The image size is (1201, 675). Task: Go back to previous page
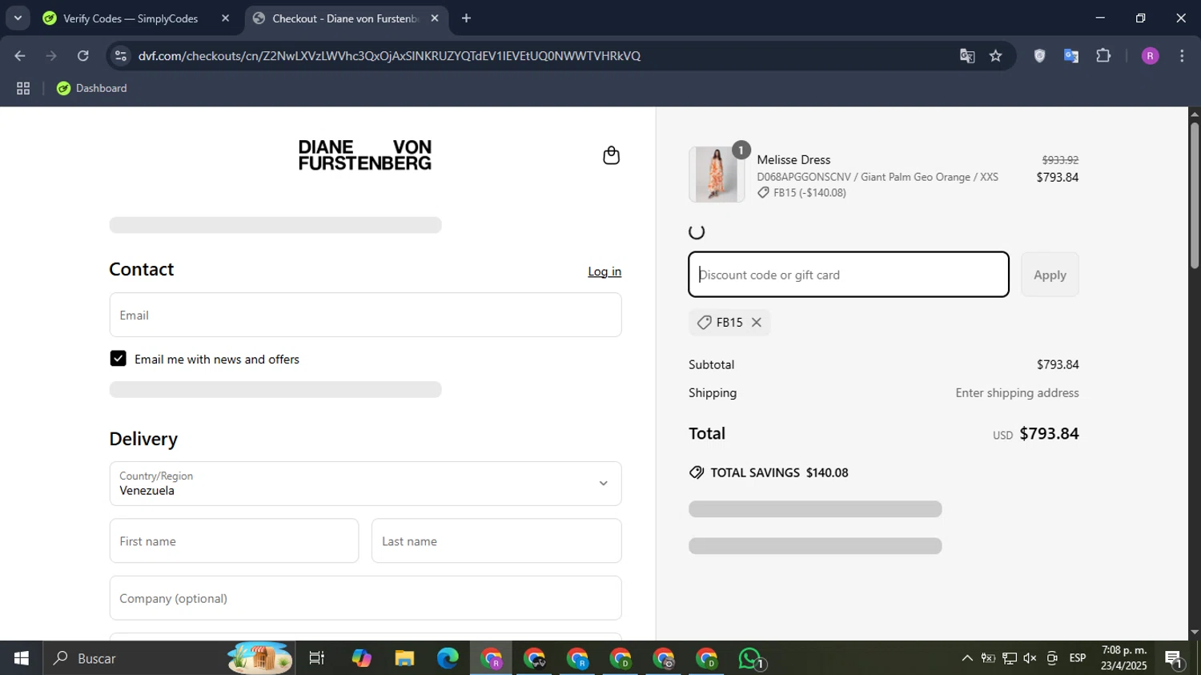tap(20, 56)
